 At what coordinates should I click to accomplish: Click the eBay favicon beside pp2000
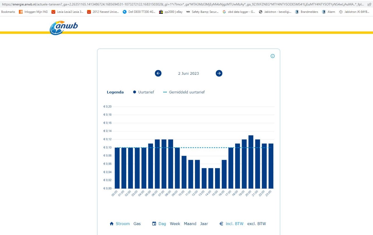[161, 12]
